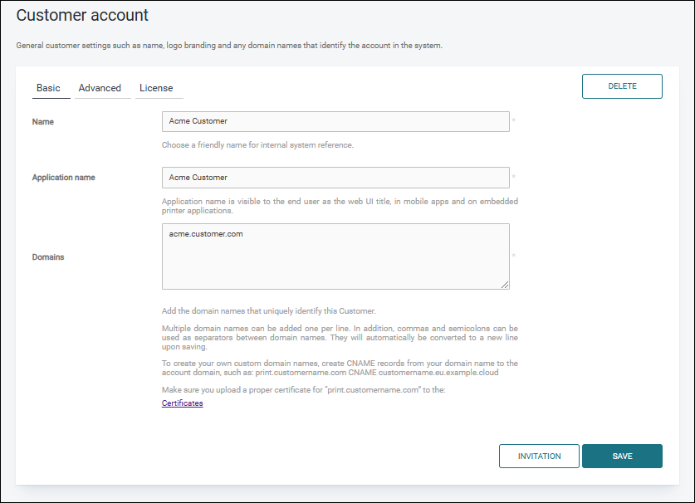Save the customer account settings
Screen dimensions: 695x503
coord(622,456)
